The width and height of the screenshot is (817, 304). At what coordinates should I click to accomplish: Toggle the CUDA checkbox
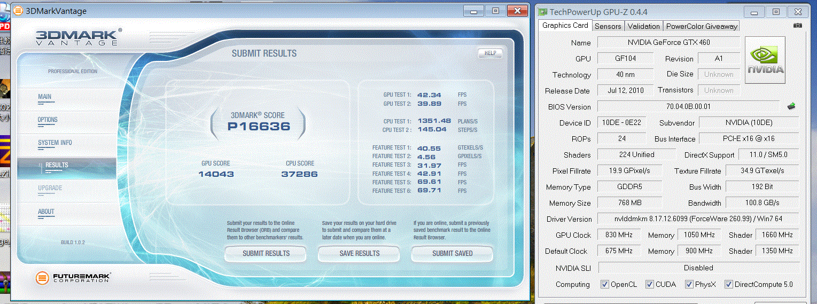649,284
